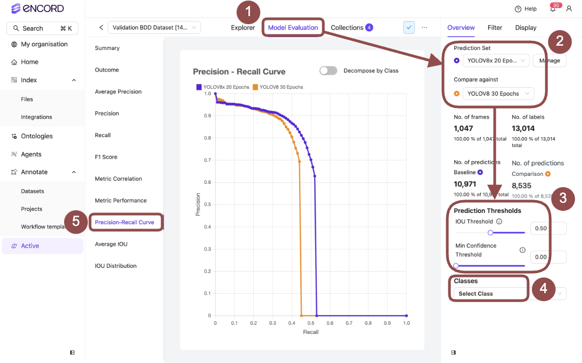Toggle YOLOV8 30 Epochs legend entry

(278, 87)
